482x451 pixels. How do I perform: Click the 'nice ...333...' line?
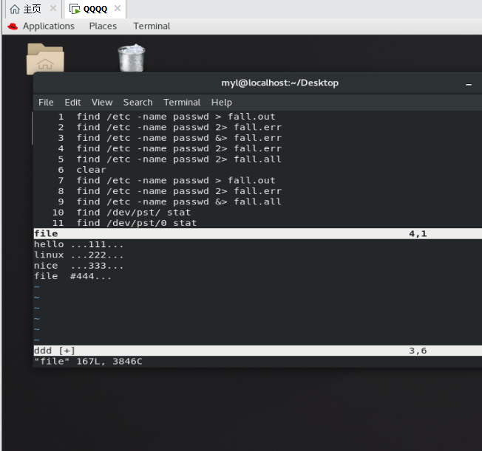78,266
